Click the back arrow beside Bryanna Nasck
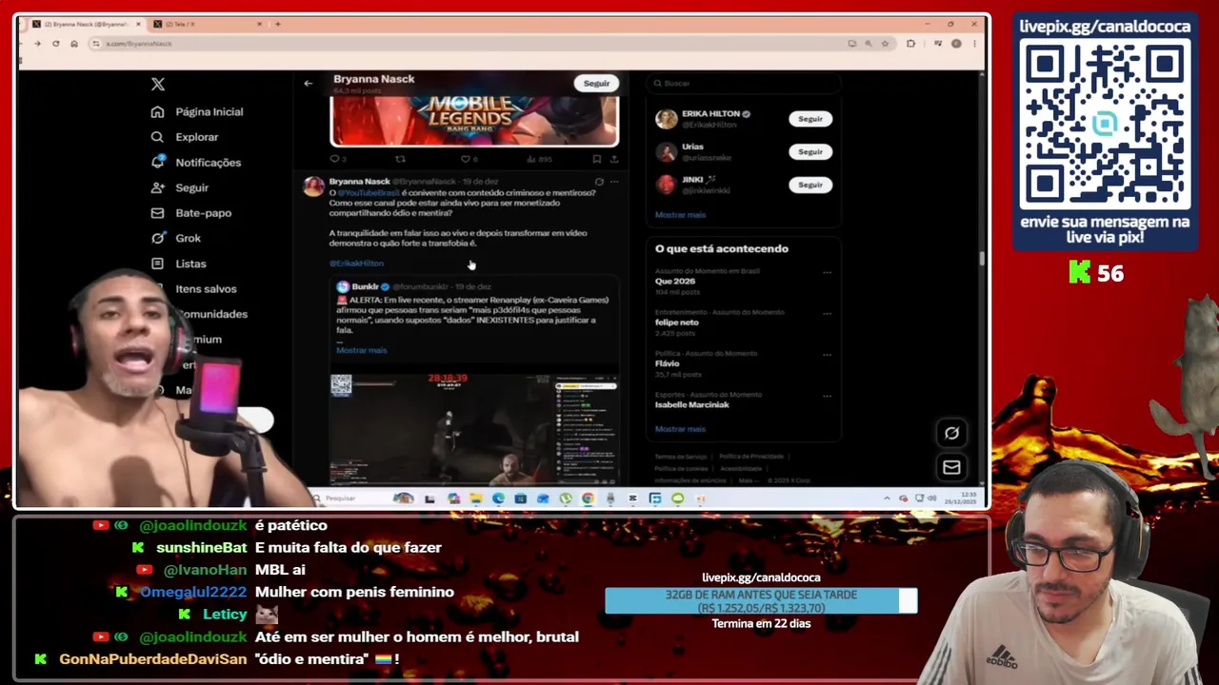 point(308,84)
